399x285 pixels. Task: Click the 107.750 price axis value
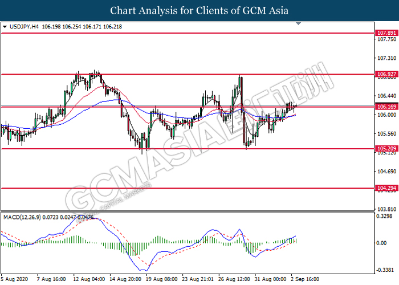pos(386,39)
